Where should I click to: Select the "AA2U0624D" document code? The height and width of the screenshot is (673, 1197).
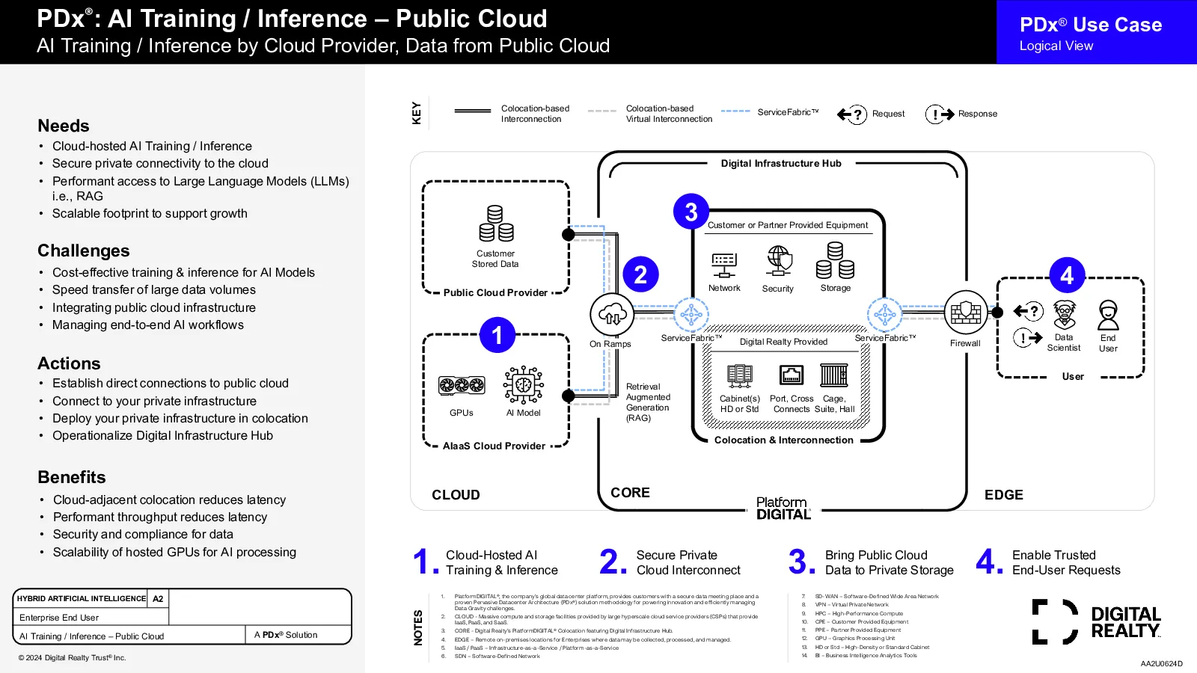(x=1161, y=663)
